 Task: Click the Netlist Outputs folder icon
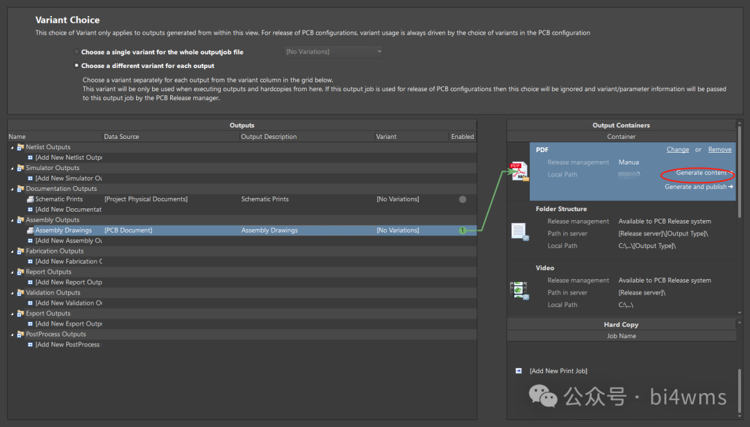(x=21, y=147)
